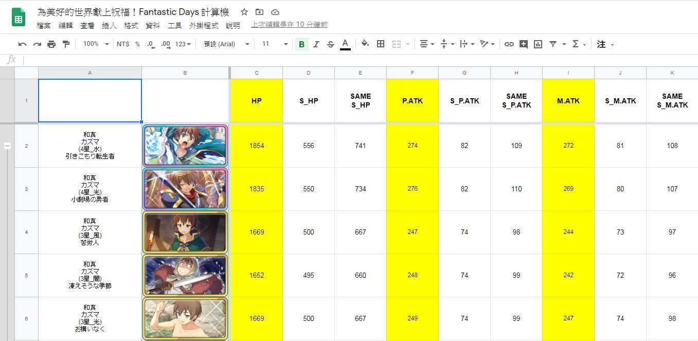Viewport: 698px width, 341px height.
Task: Select the yellow M.ATK header cell
Action: point(568,101)
